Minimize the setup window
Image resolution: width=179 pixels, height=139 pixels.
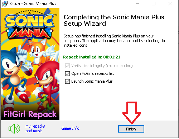click(x=137, y=4)
